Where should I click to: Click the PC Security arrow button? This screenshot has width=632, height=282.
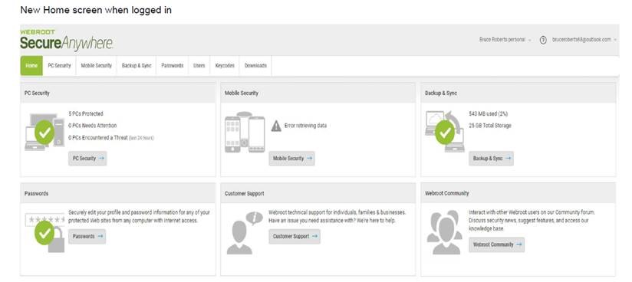(x=88, y=159)
